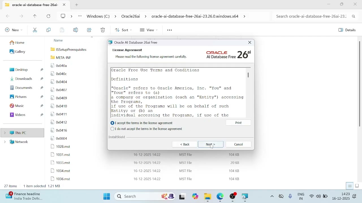Click the search magnifier icon in Explorer
The width and height of the screenshot is (362, 203).
click(x=354, y=17)
